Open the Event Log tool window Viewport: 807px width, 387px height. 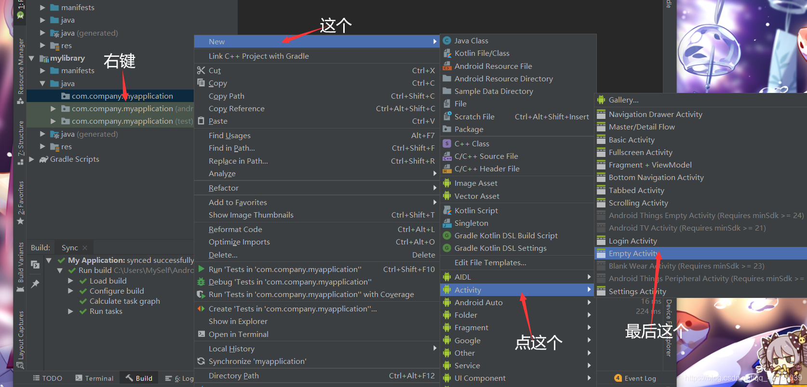(x=635, y=378)
